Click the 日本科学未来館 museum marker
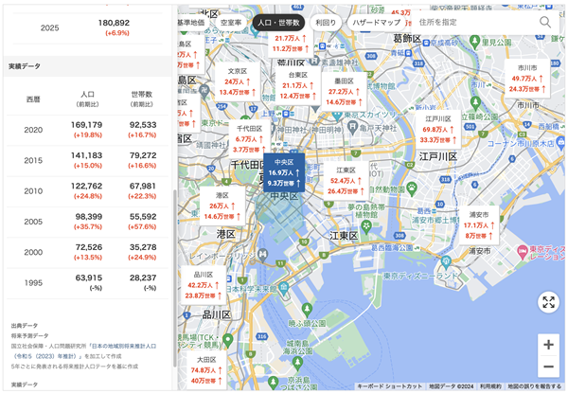The height and width of the screenshot is (394, 568). point(283,288)
